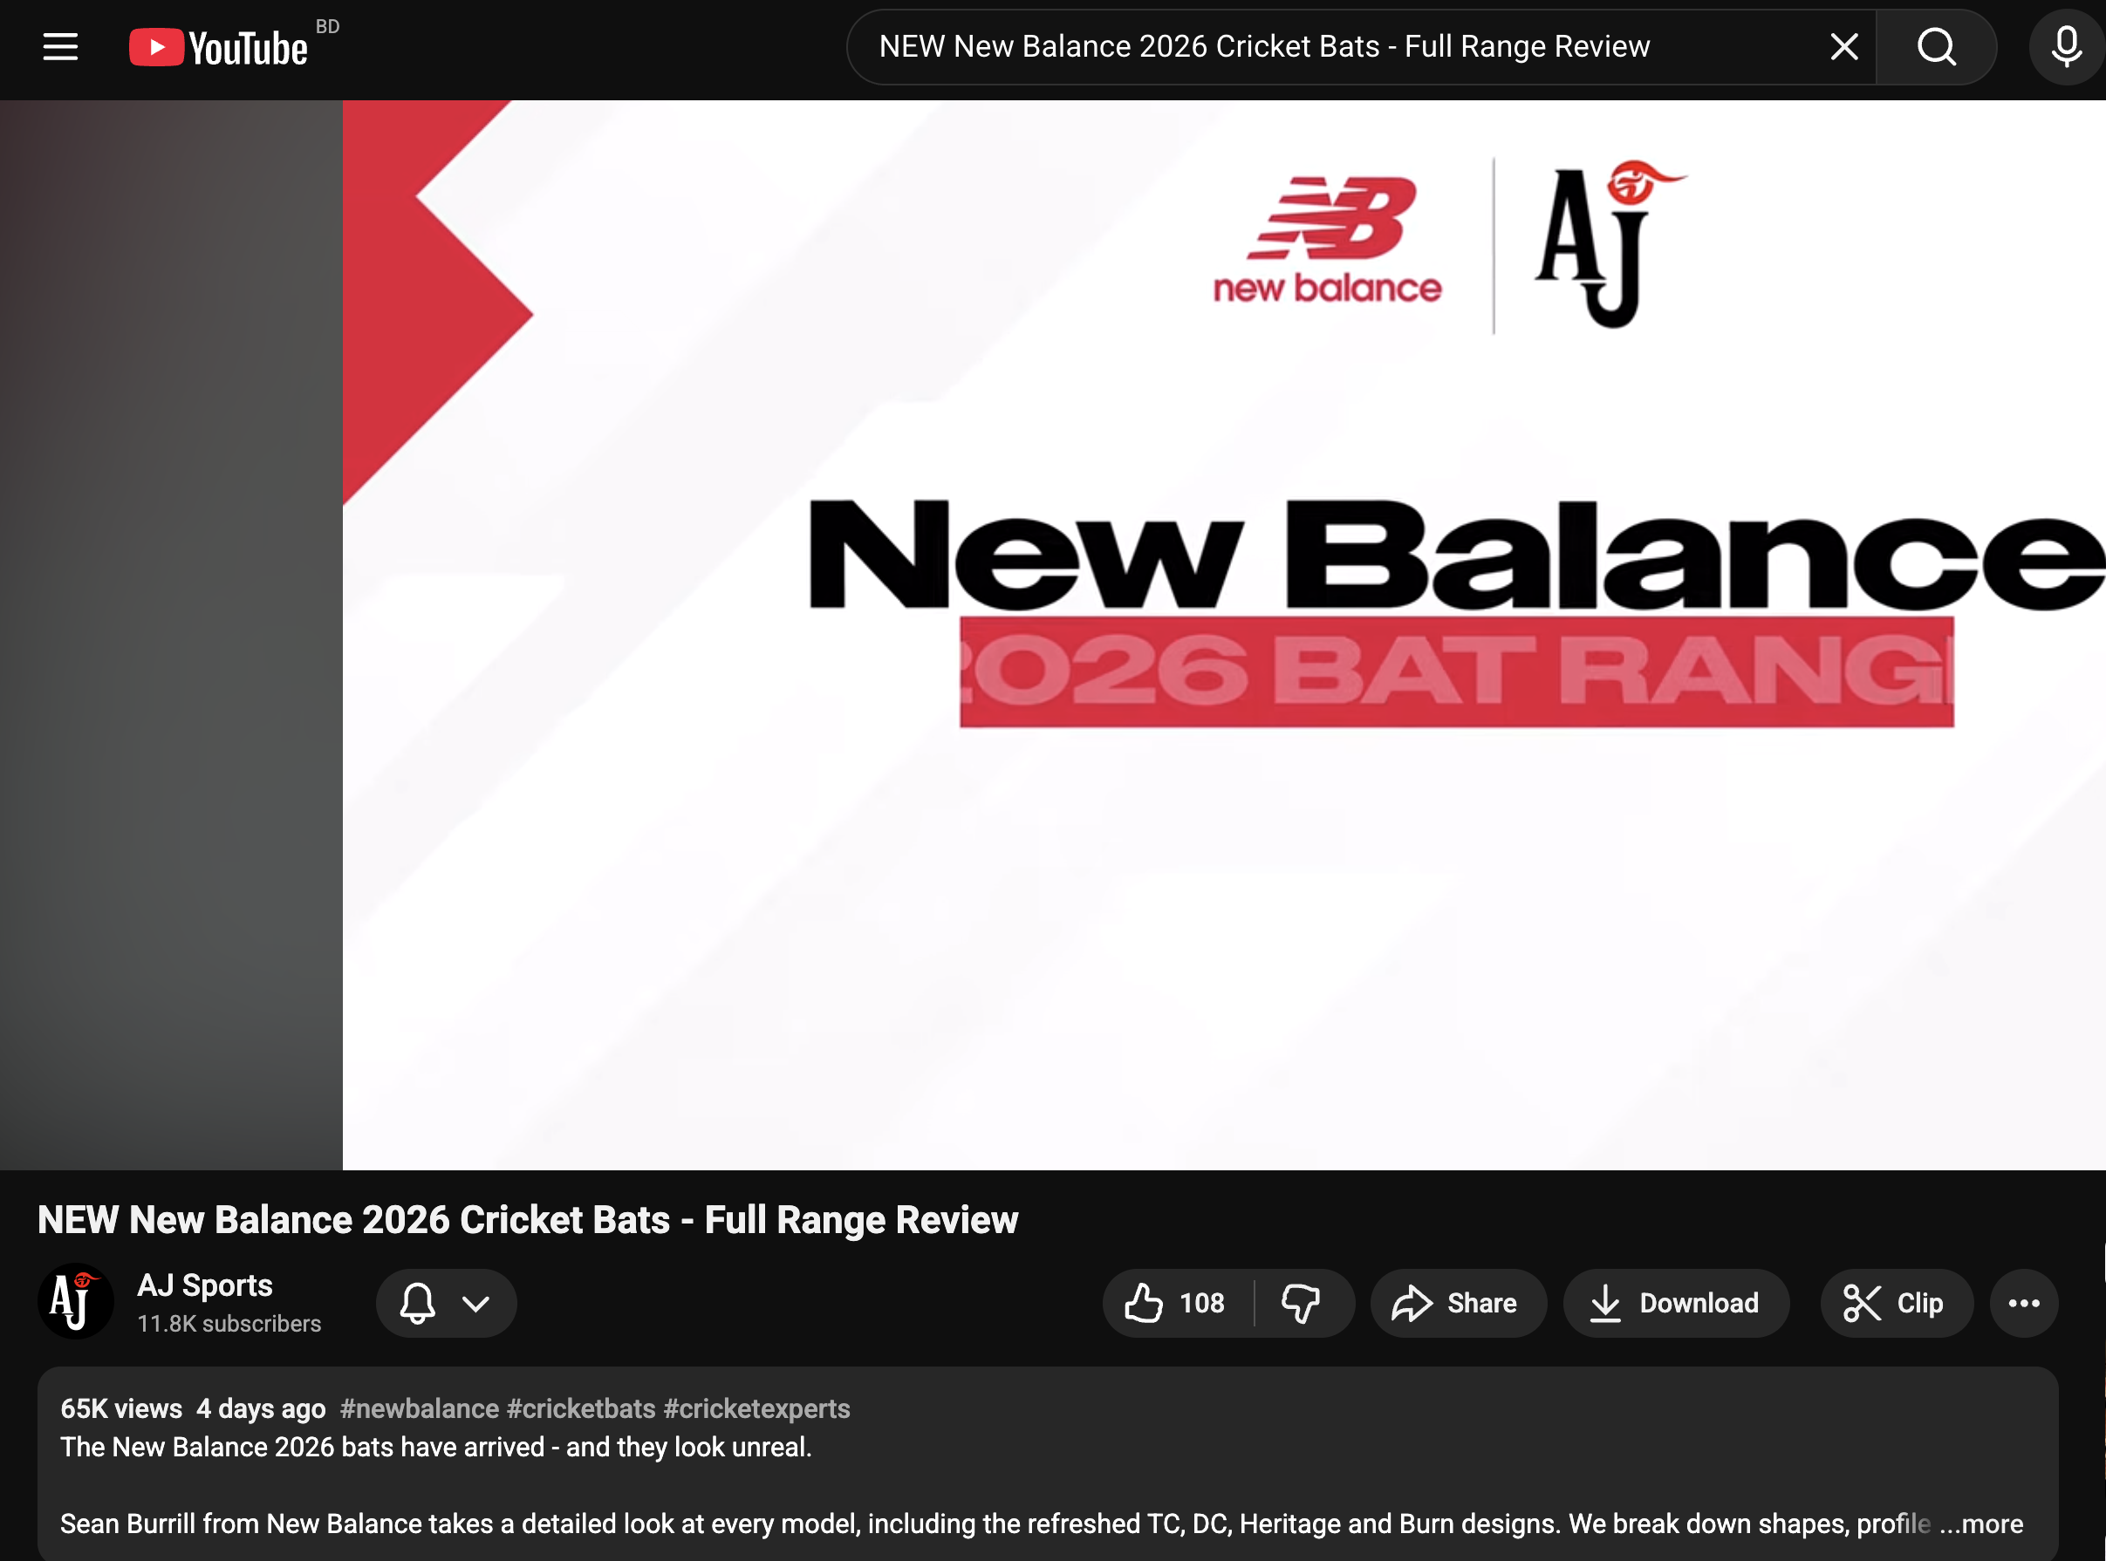The width and height of the screenshot is (2106, 1561).
Task: Create a Clip of the video
Action: click(1896, 1303)
